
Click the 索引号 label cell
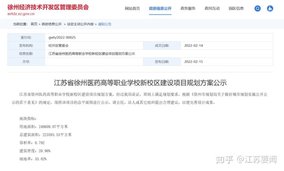(26, 38)
